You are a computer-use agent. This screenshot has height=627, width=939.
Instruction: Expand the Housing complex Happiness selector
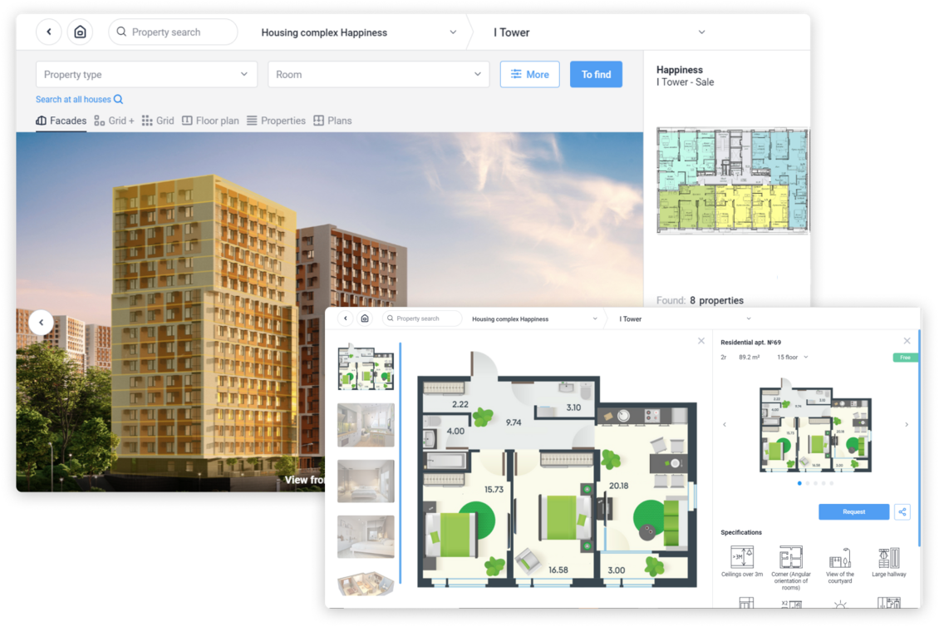click(x=358, y=32)
